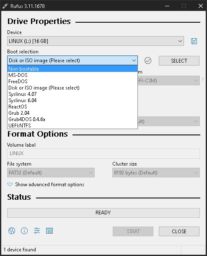Expand Show advanced format options
This screenshot has width=207, height=256.
tap(46, 185)
